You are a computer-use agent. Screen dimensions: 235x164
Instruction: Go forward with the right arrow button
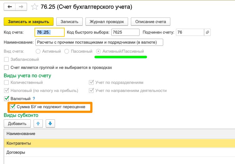pyautogui.click(x=21, y=7)
